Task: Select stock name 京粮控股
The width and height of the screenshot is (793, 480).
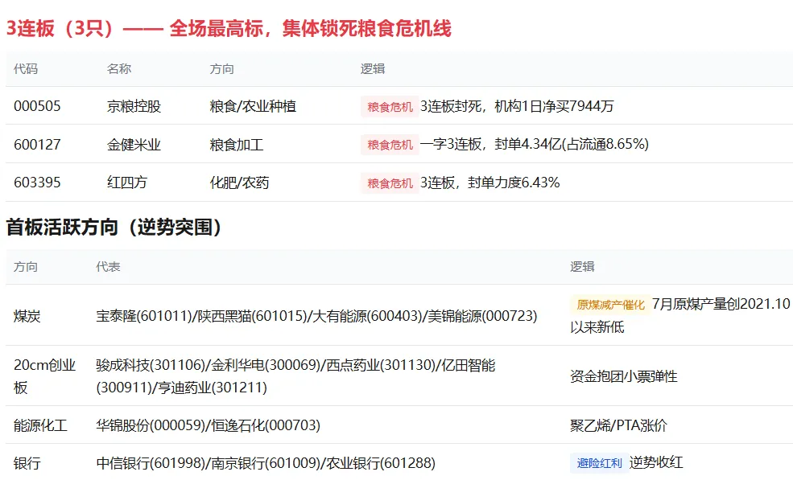Action: click(134, 106)
